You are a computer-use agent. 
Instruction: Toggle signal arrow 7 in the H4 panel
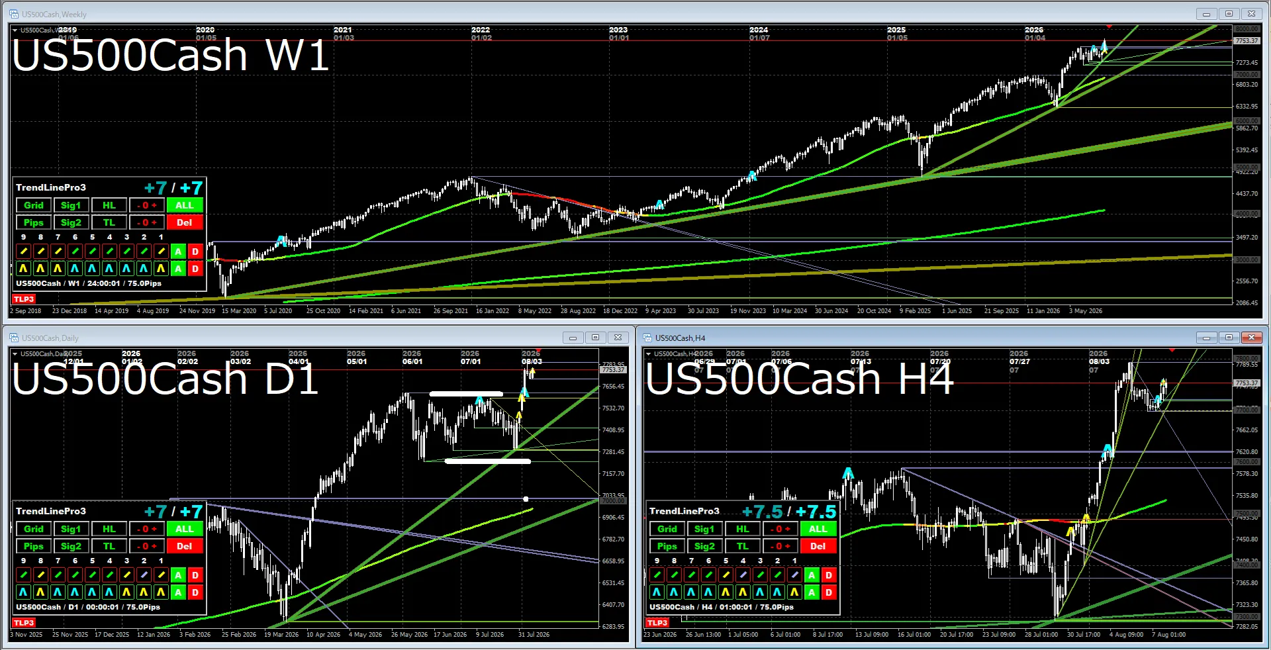(691, 592)
